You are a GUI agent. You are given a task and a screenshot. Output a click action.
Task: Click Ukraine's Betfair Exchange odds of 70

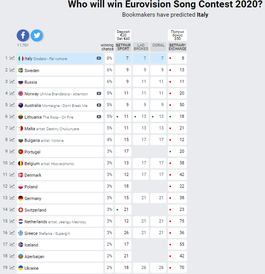[x=177, y=267]
